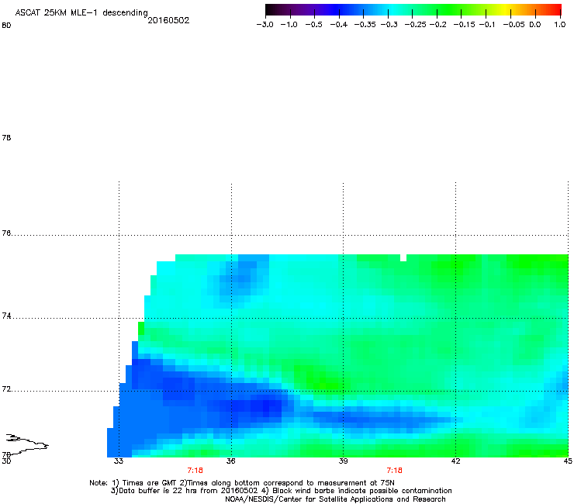
Task: Click the 1.0 color scale label
Action: (560, 25)
